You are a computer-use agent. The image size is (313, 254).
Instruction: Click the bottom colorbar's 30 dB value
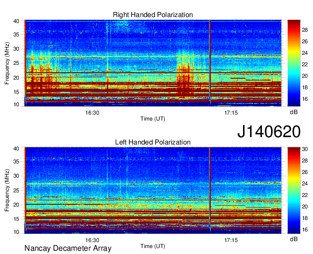305,149
